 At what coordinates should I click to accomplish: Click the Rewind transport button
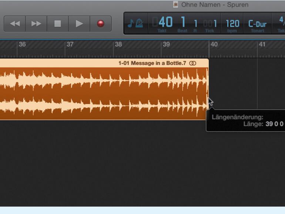point(15,24)
